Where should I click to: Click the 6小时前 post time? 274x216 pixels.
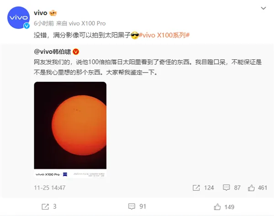pos(44,23)
